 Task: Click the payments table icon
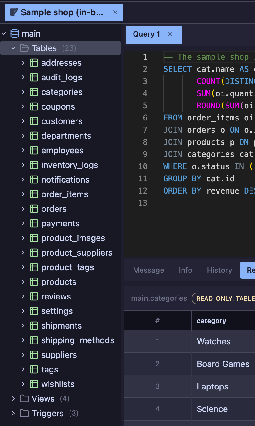tap(34, 223)
